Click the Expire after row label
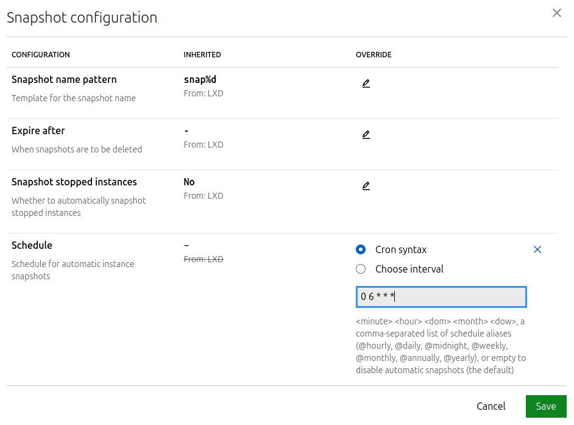This screenshot has width=574, height=425. pyautogui.click(x=38, y=131)
